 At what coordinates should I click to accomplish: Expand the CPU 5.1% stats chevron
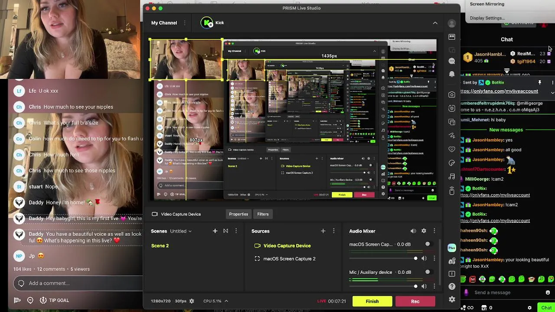click(226, 301)
